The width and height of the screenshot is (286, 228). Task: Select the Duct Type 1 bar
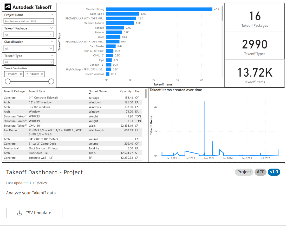click(x=122, y=14)
